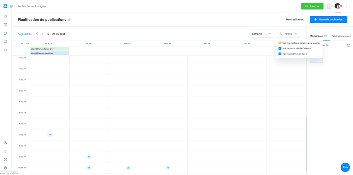Uncheck 'Voir les abonnés en ligne'
The image size is (353, 175).
click(x=280, y=54)
